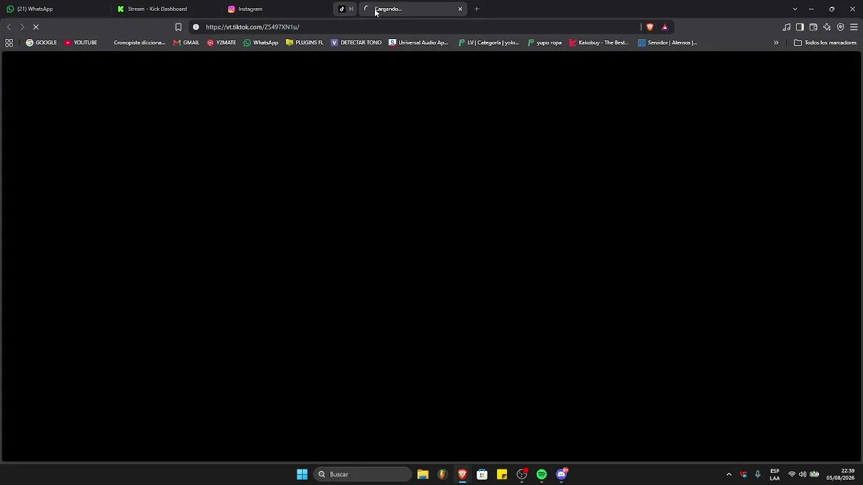Open a new browser tab

(477, 9)
